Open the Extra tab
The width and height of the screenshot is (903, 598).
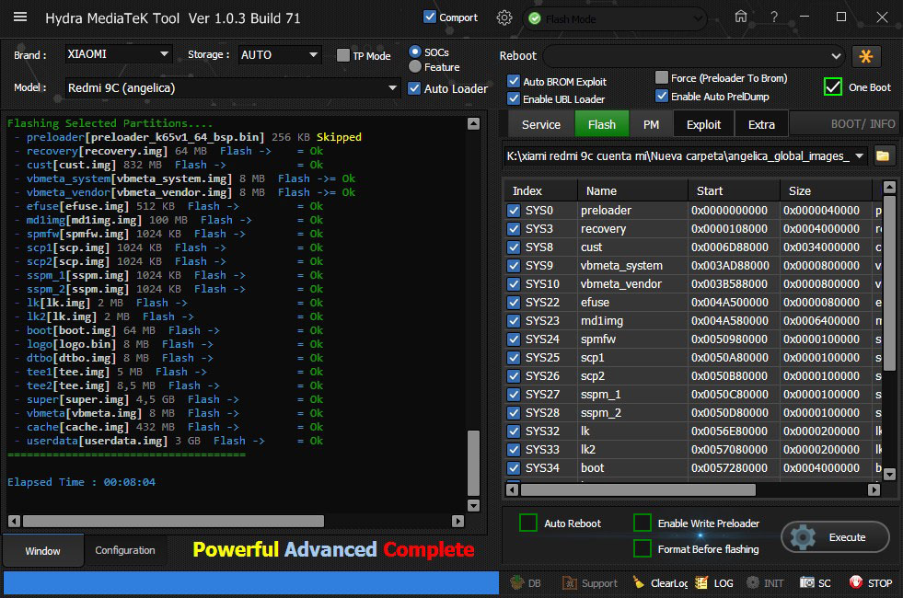coord(761,124)
